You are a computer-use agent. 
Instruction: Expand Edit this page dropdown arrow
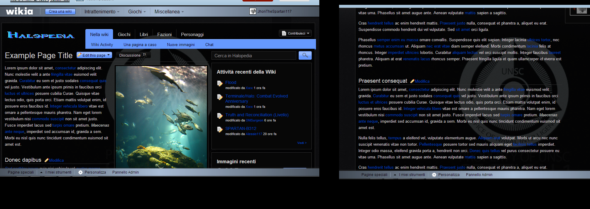point(108,55)
